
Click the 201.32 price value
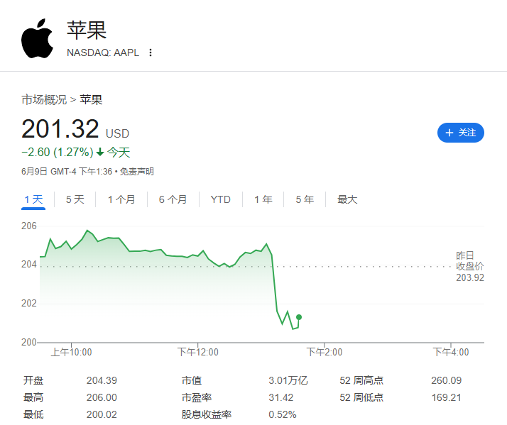[x=60, y=128]
